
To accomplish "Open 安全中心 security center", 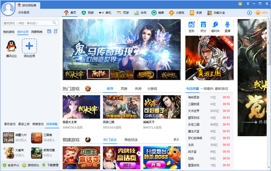I will tap(11, 165).
